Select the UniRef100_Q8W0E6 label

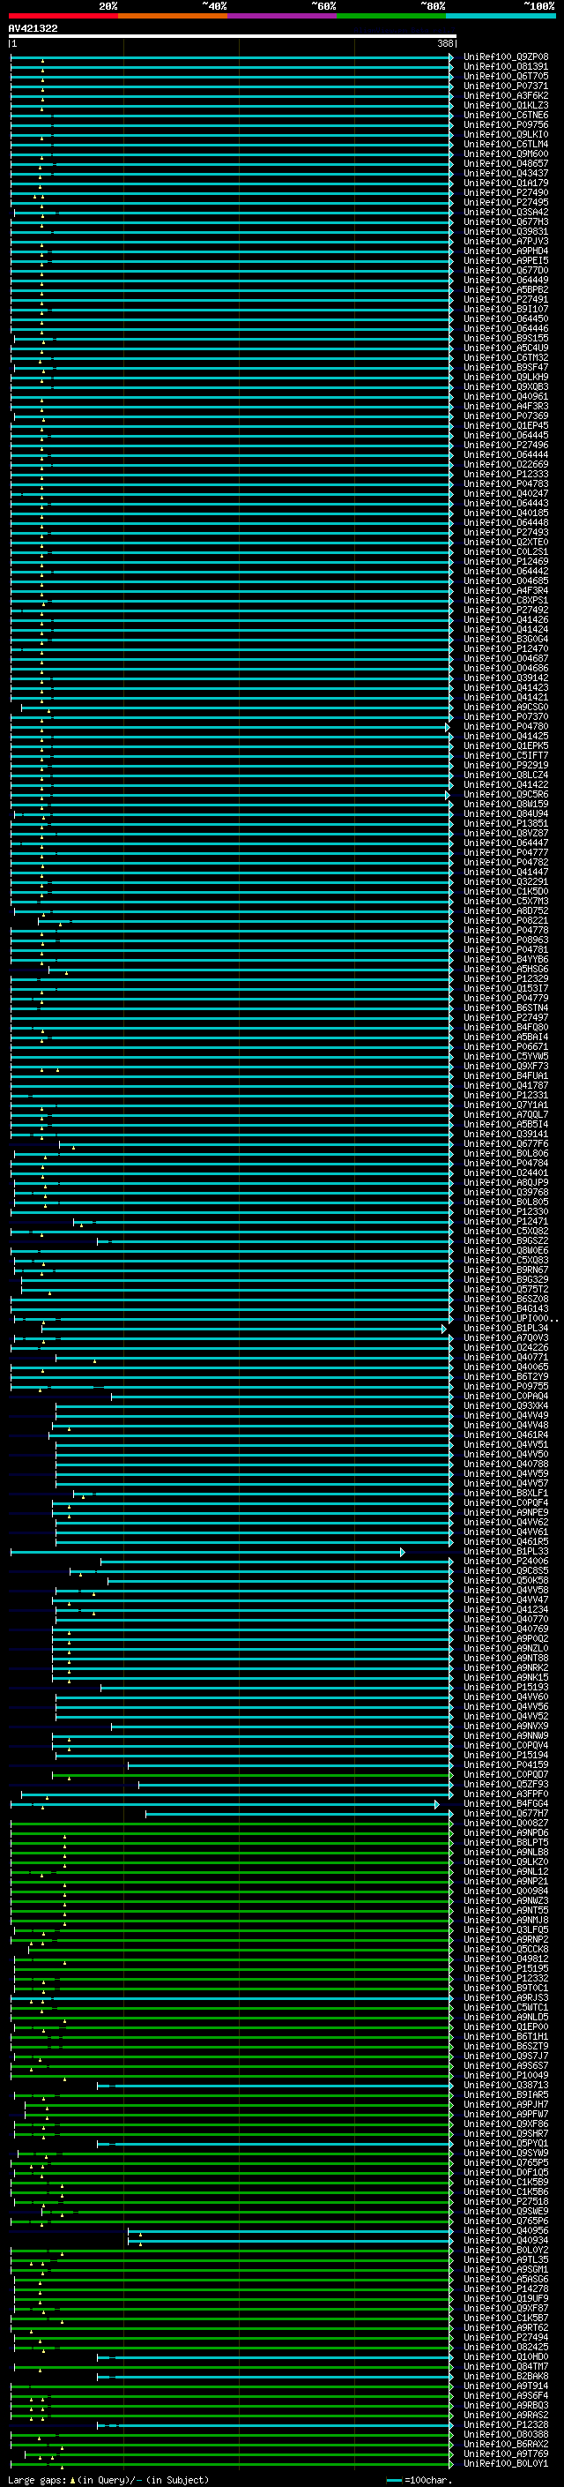pos(505,1250)
